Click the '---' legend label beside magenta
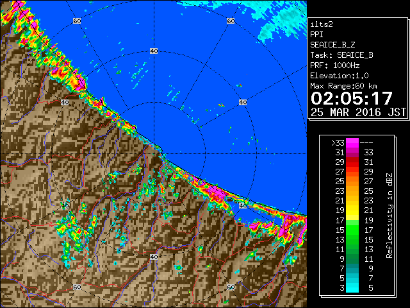Image resolution: width=410 pixels, height=308 pixels. 366,142
